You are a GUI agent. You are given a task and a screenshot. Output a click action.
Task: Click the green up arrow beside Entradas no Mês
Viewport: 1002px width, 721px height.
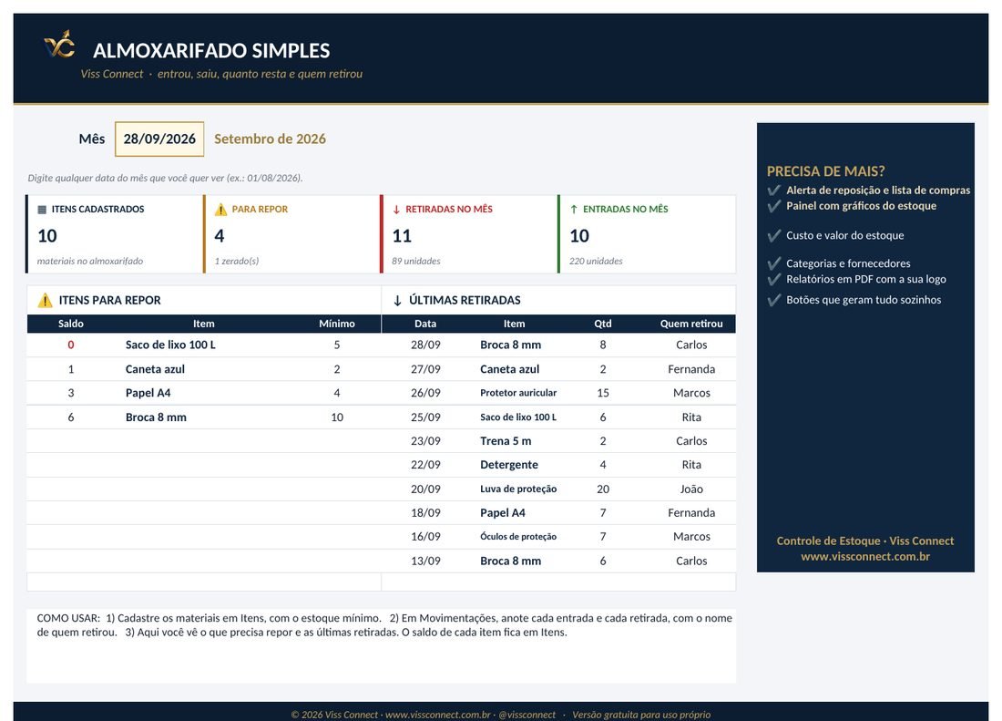point(574,209)
